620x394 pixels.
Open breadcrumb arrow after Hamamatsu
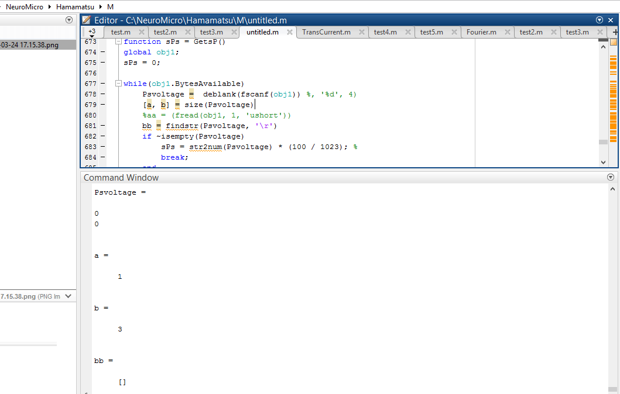point(101,6)
